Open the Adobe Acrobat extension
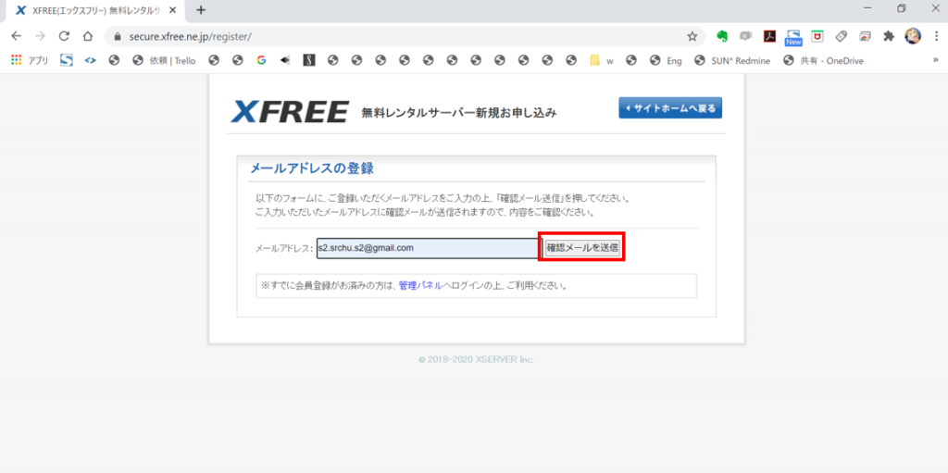This screenshot has height=473, width=948. click(768, 36)
